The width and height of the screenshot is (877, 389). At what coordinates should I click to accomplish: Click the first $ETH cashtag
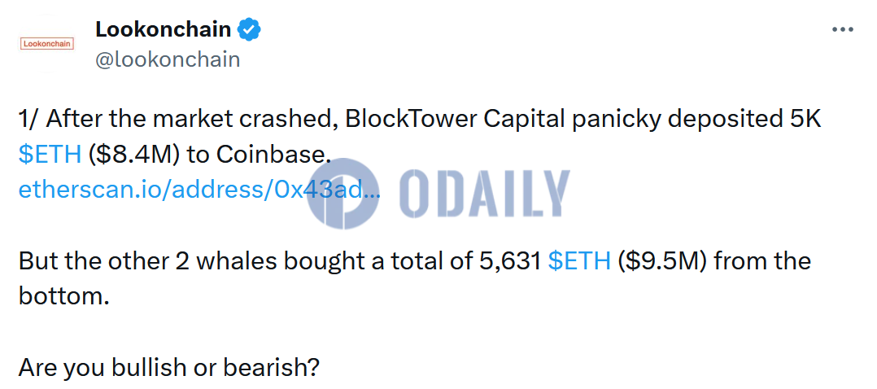50,155
